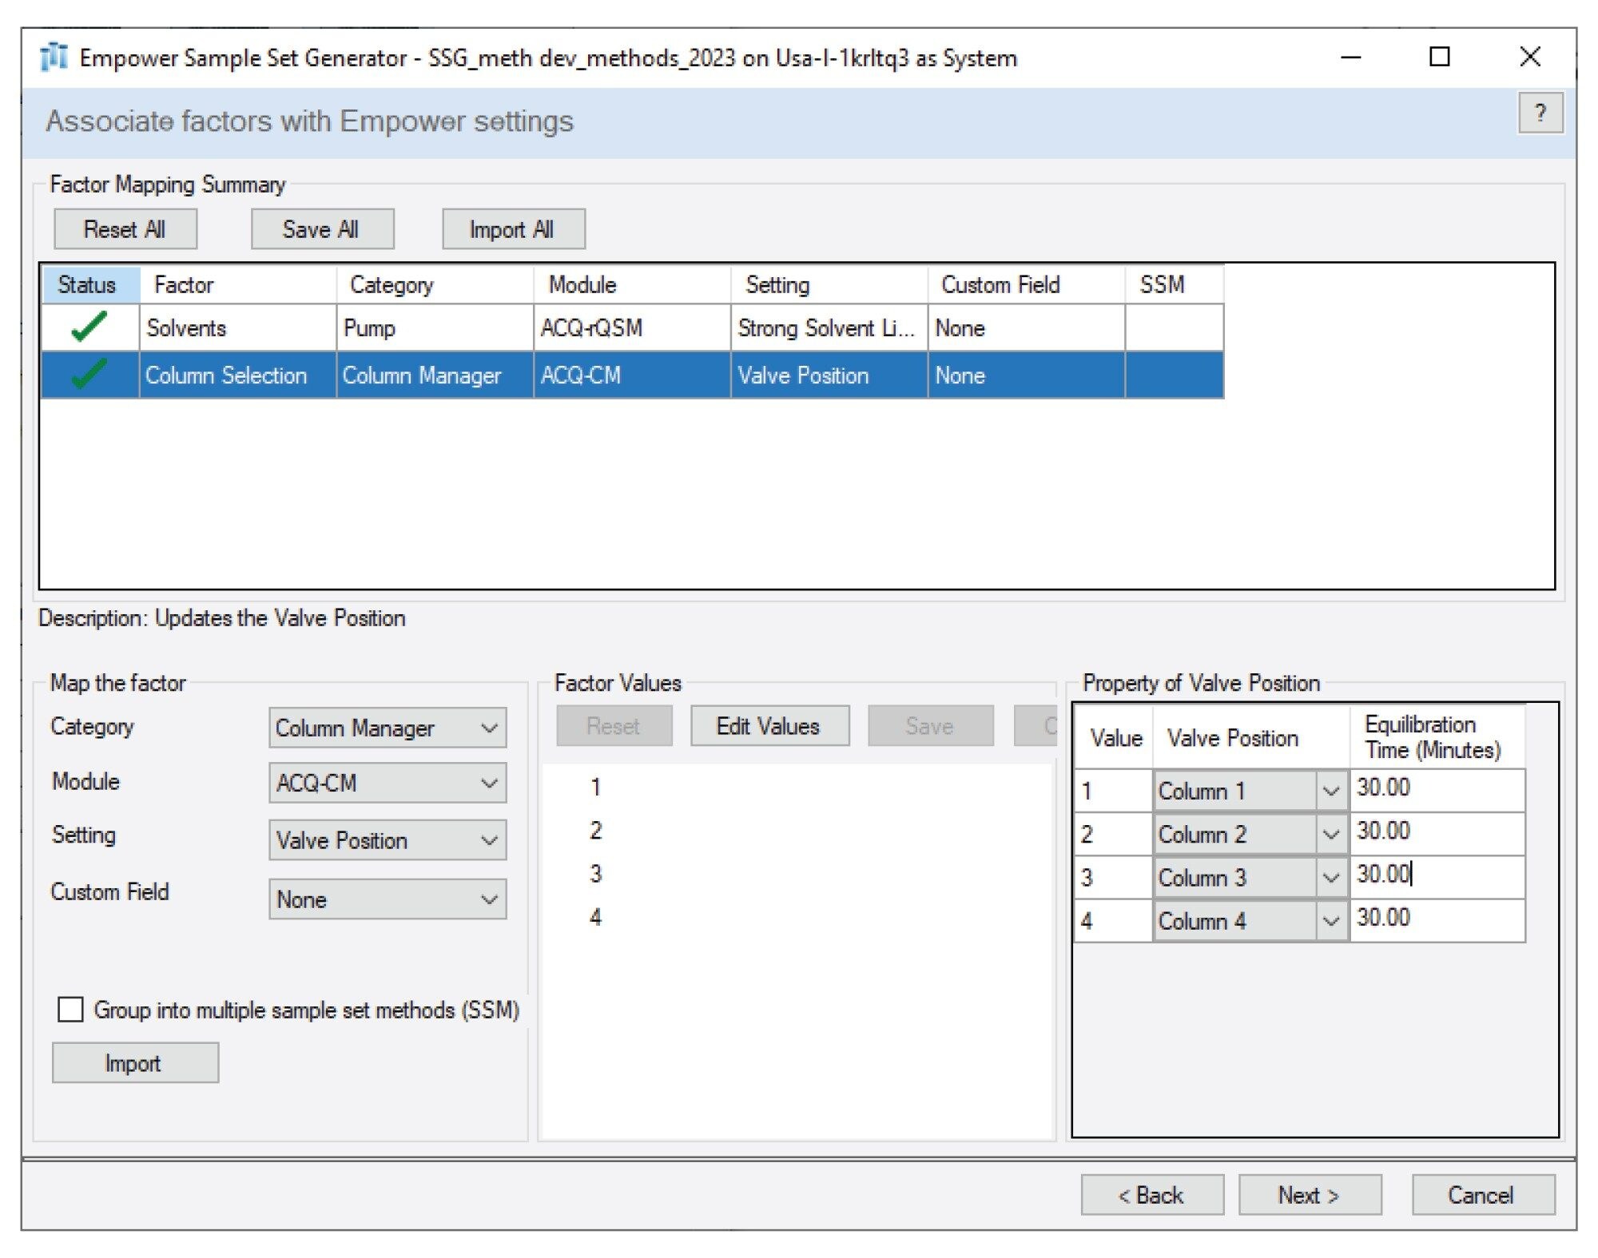This screenshot has height=1258, width=1598.
Task: Select factor value 3 in Factor Values list
Action: click(x=595, y=873)
